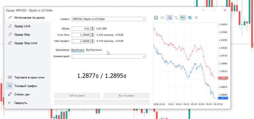Click 'Sell по рынку' button

pyautogui.click(x=77, y=95)
